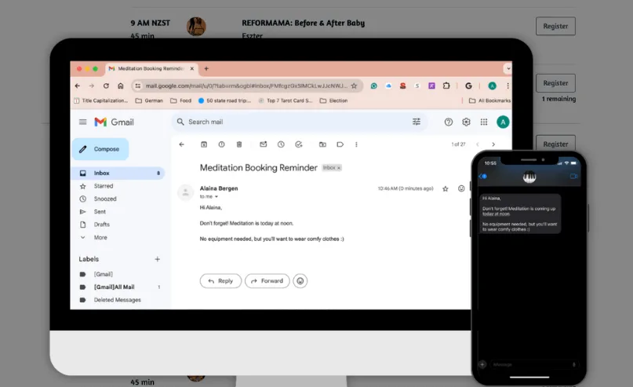Bookmark this page using the address bar star
This screenshot has width=633, height=387.
pos(354,86)
